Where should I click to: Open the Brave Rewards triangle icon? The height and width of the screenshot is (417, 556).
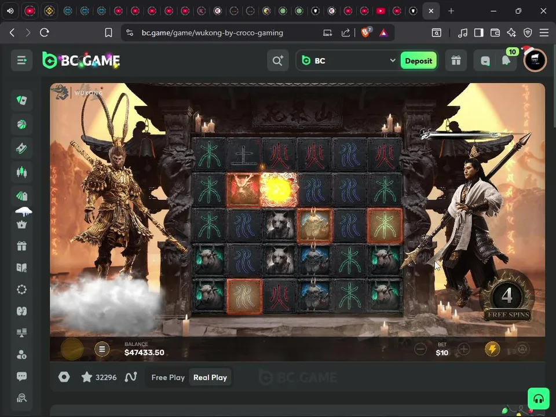pos(383,33)
